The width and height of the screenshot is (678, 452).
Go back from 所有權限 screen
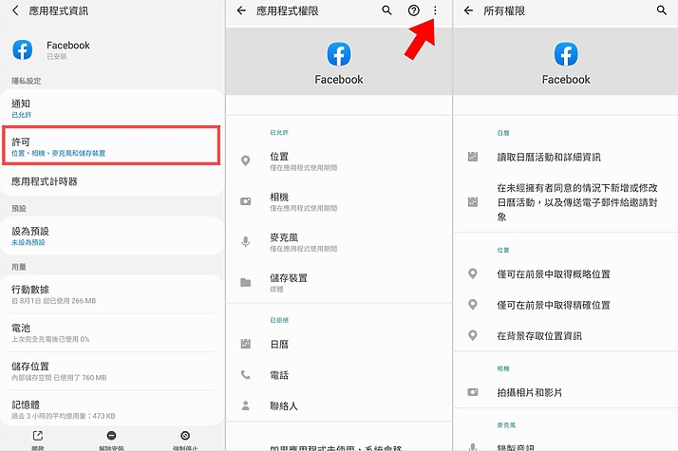point(469,10)
